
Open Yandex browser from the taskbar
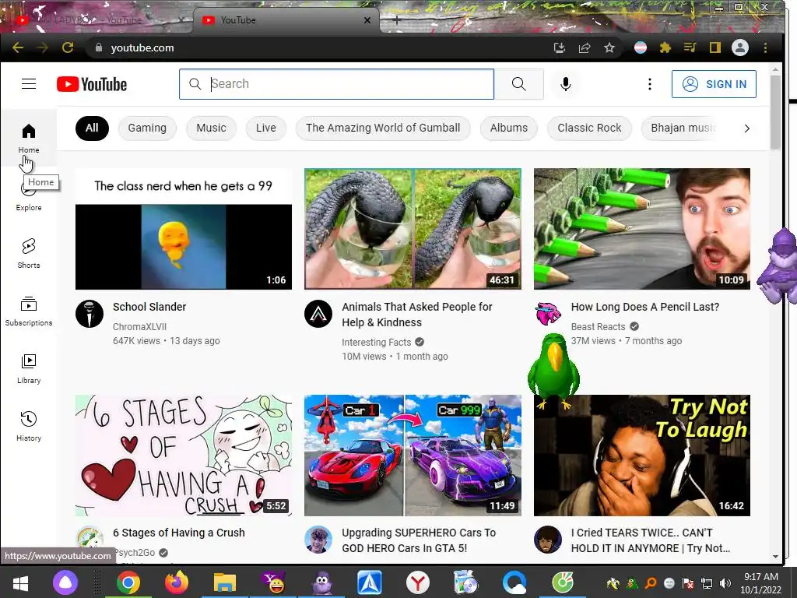tap(418, 582)
